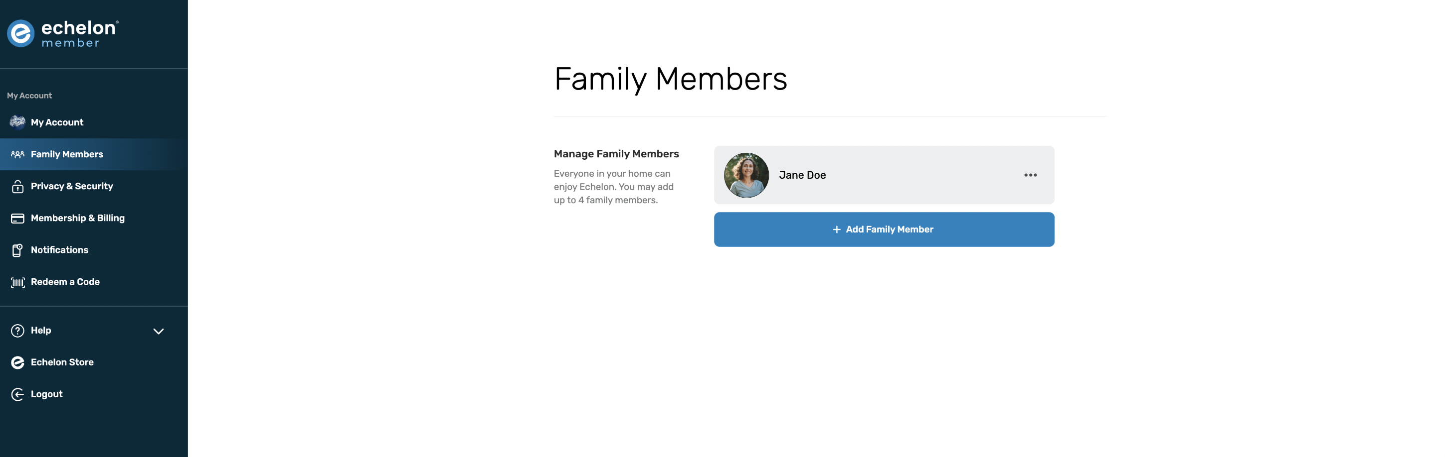Screen dimensions: 1445x457
Task: Click the Add Family Member button
Action: [x=884, y=229]
